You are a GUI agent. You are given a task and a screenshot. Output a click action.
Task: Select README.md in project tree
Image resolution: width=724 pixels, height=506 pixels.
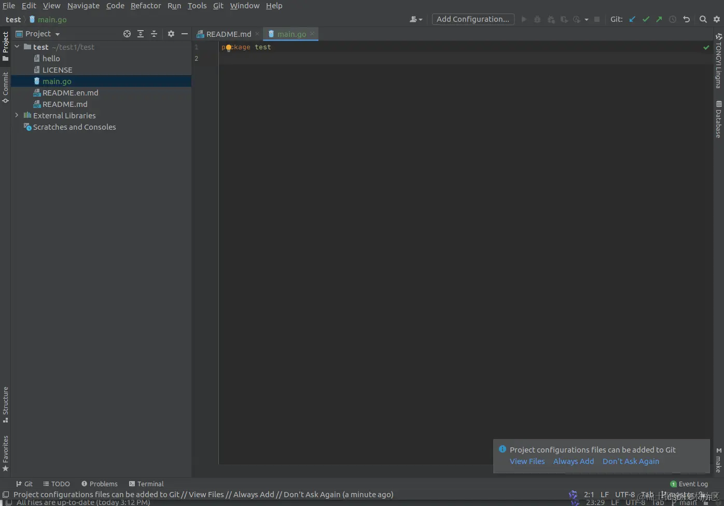pyautogui.click(x=65, y=104)
